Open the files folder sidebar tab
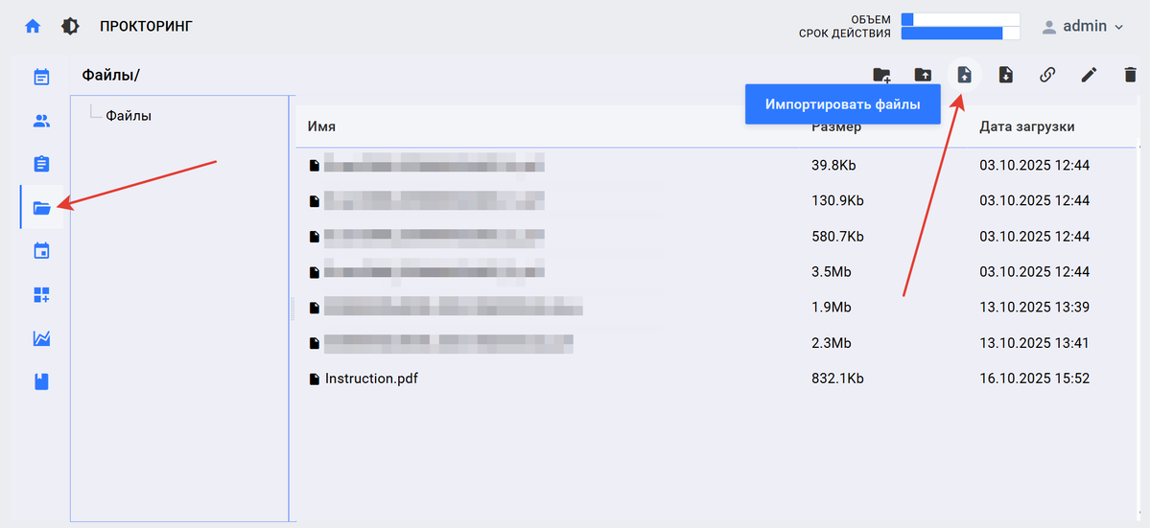 41,207
